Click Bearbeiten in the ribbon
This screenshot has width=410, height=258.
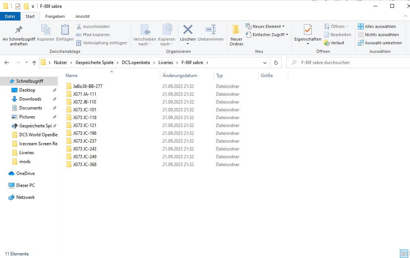click(x=337, y=35)
